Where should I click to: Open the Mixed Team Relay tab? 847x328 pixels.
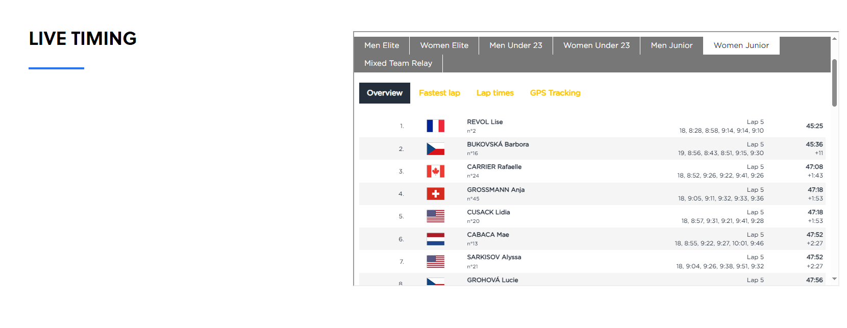point(398,63)
